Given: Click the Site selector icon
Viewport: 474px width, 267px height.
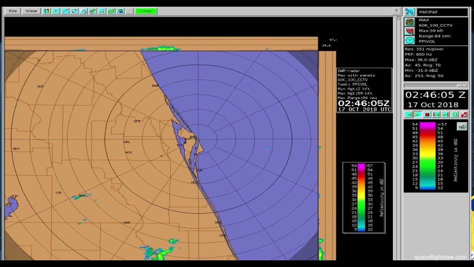Looking at the screenshot, I should pyautogui.click(x=410, y=12).
